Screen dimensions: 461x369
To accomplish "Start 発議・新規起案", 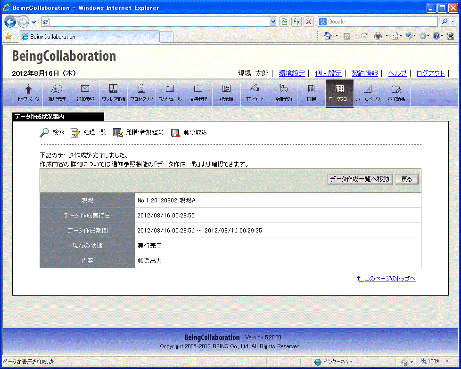I will tap(138, 133).
